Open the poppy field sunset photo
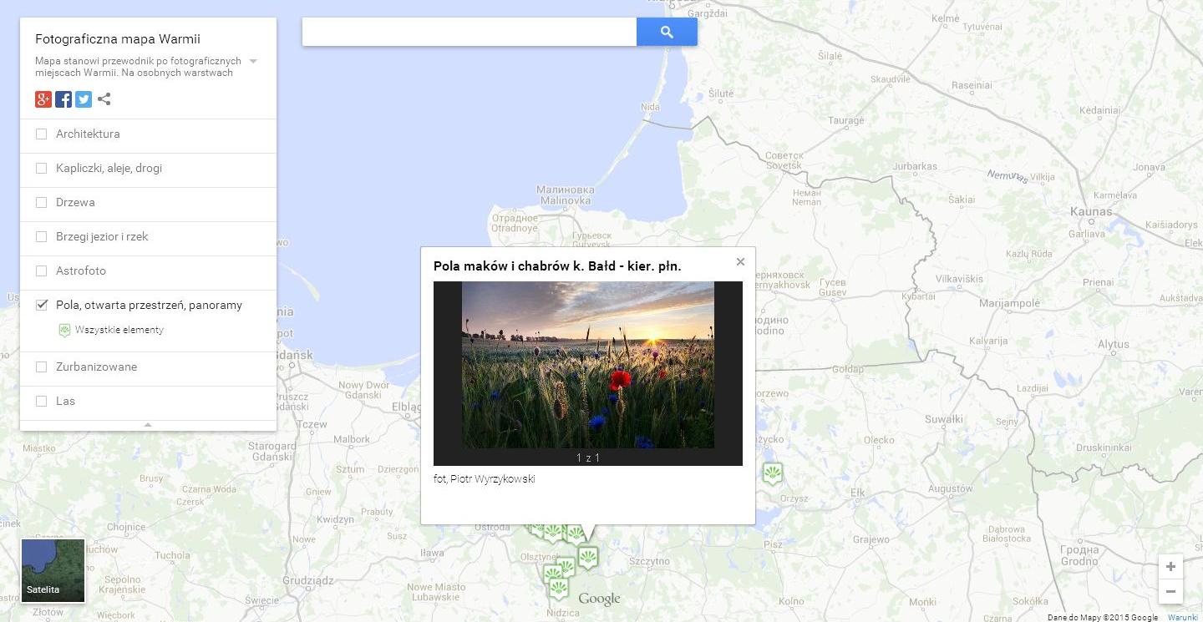This screenshot has height=622, width=1203. pos(588,365)
